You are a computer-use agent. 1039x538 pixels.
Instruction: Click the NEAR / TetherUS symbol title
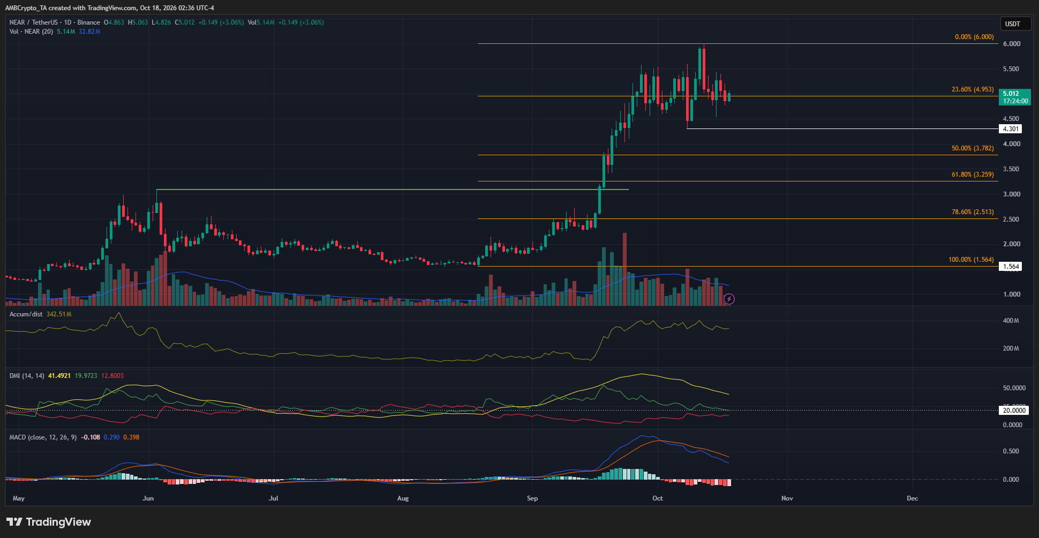(x=33, y=22)
